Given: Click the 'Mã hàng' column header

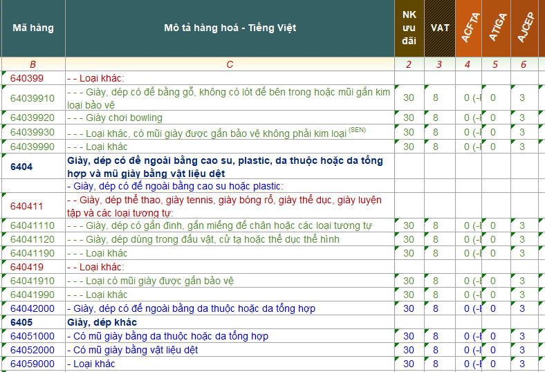Looking at the screenshot, I should tap(33, 28).
